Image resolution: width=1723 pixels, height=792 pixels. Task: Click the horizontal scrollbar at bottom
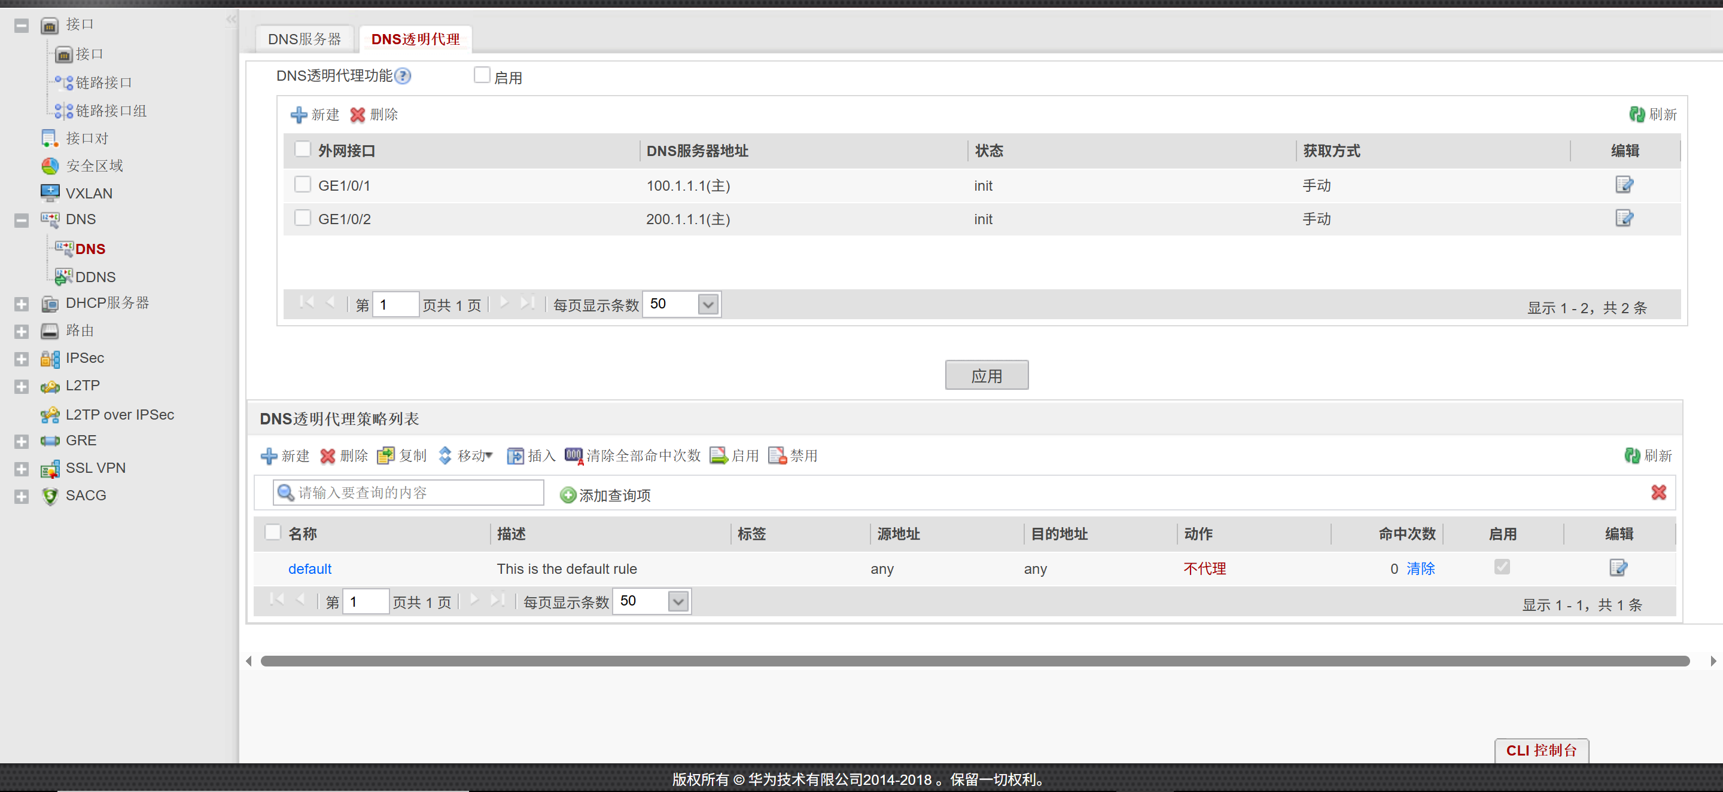click(x=974, y=661)
